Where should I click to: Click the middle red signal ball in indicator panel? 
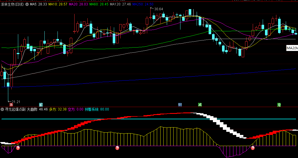pos(118,148)
